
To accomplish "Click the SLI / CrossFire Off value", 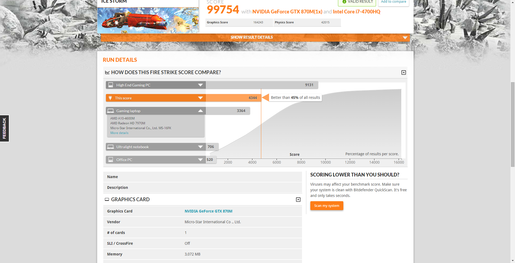I will [187, 243].
